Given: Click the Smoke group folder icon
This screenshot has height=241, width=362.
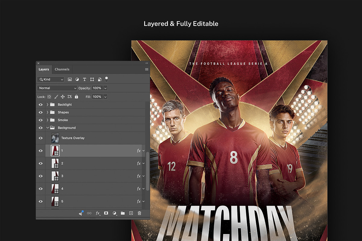Looking at the screenshot, I should click(52, 120).
